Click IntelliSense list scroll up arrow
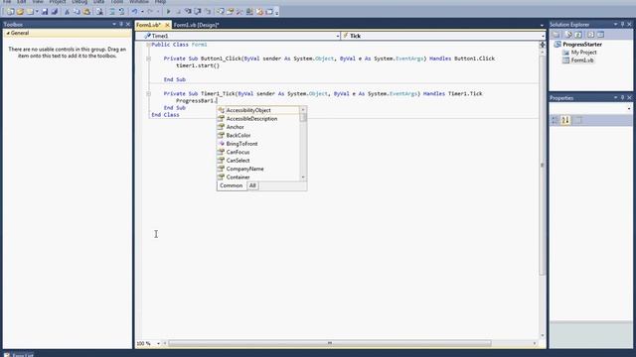Screen dimensions: 636x357 tap(303, 110)
